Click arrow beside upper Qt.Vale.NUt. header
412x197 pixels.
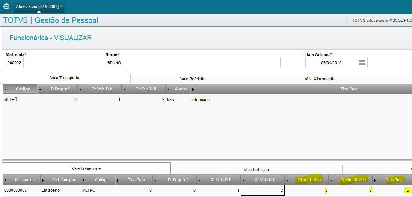click(x=124, y=90)
